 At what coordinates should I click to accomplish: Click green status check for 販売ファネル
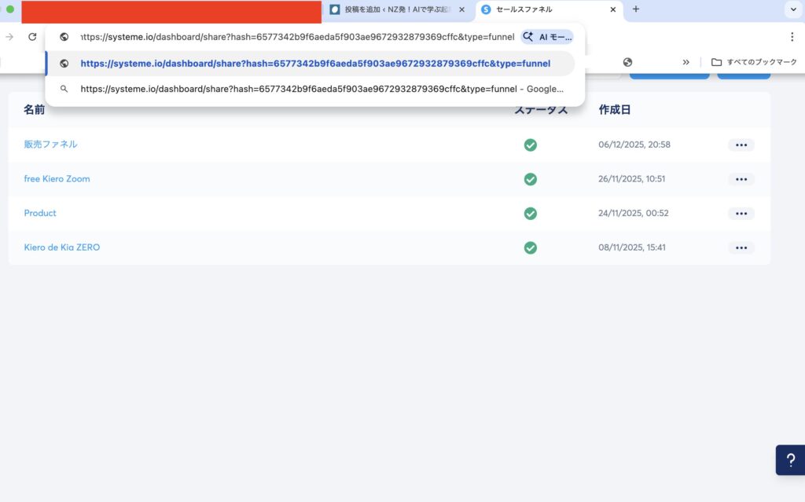531,145
